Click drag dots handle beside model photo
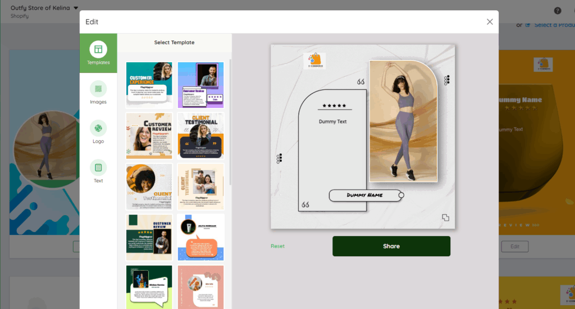This screenshot has width=575, height=309. click(x=446, y=80)
